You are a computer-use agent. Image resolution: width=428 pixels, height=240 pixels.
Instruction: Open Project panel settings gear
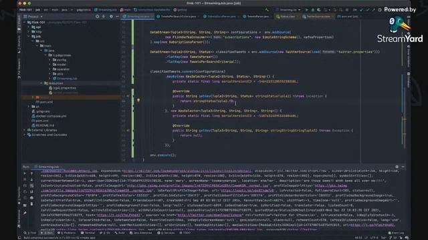click(111, 17)
